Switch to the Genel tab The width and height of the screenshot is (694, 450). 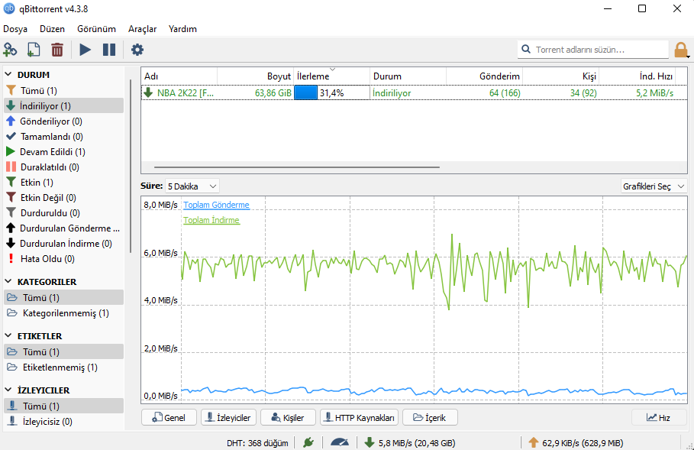169,417
